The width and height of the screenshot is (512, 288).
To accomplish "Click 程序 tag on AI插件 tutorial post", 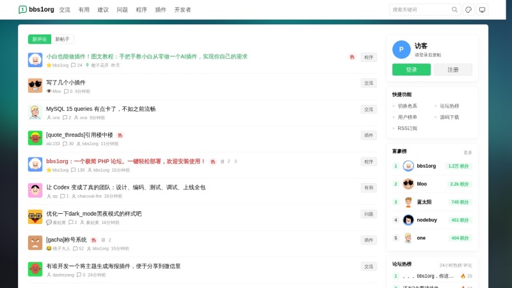I will tap(369, 57).
